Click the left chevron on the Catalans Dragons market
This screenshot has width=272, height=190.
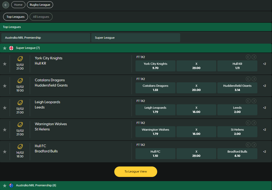(248, 79)
